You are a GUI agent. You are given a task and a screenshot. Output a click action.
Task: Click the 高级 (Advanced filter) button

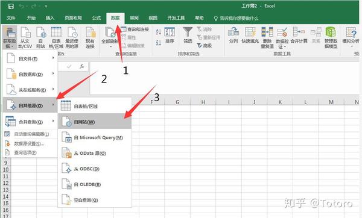[x=205, y=46]
